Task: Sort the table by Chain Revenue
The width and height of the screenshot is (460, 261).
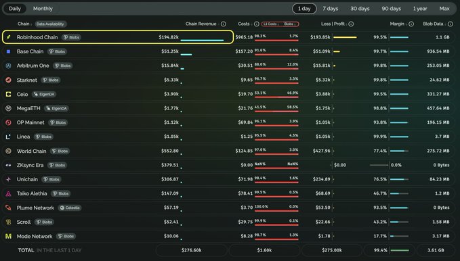Action: point(202,24)
